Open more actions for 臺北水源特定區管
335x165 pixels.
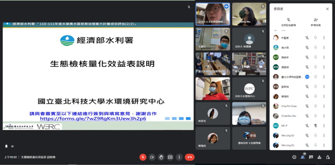[x=324, y=77]
